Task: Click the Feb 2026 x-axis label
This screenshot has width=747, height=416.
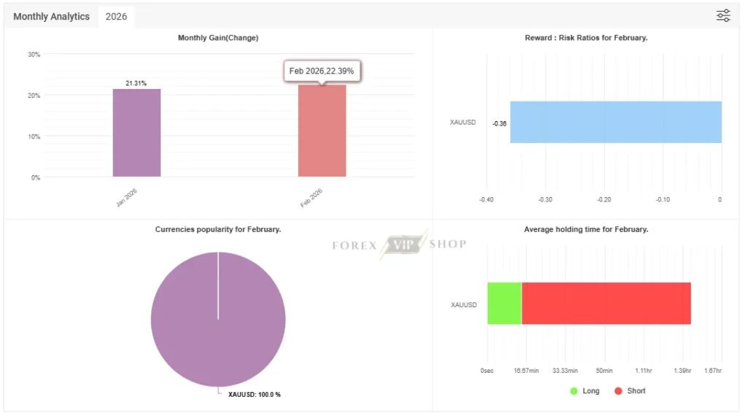Action: (311, 197)
